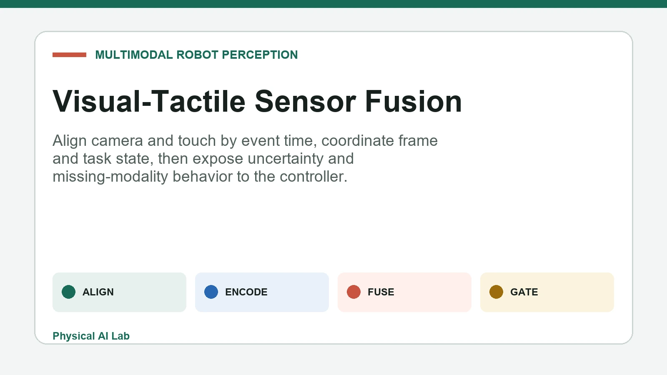The width and height of the screenshot is (667, 375).
Task: Select the Visual-Tactile Sensor Fusion title
Action: pyautogui.click(x=257, y=101)
